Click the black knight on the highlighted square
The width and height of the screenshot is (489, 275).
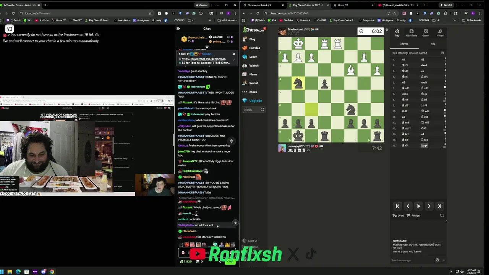point(298,83)
